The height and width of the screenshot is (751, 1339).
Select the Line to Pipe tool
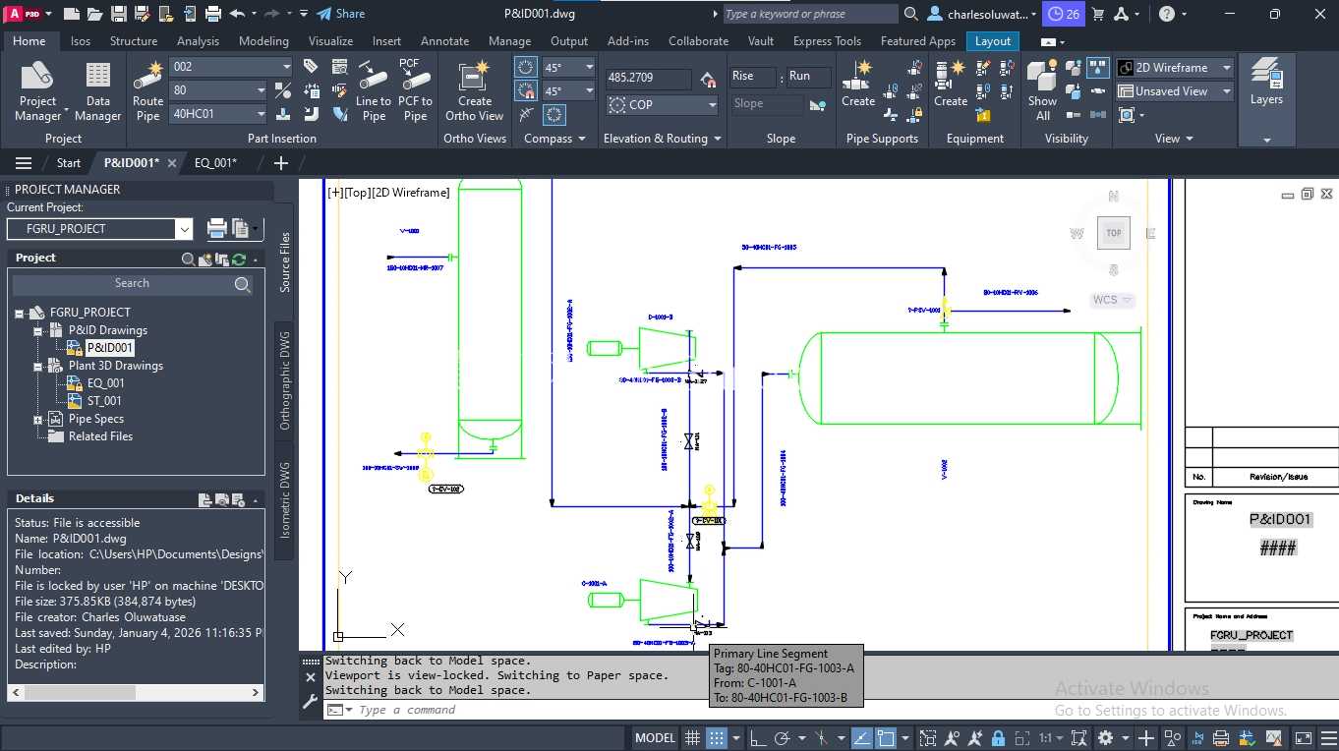374,90
